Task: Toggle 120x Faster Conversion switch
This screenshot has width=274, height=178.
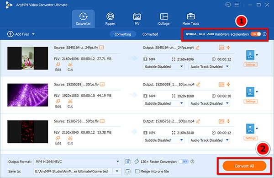Action: (183, 162)
